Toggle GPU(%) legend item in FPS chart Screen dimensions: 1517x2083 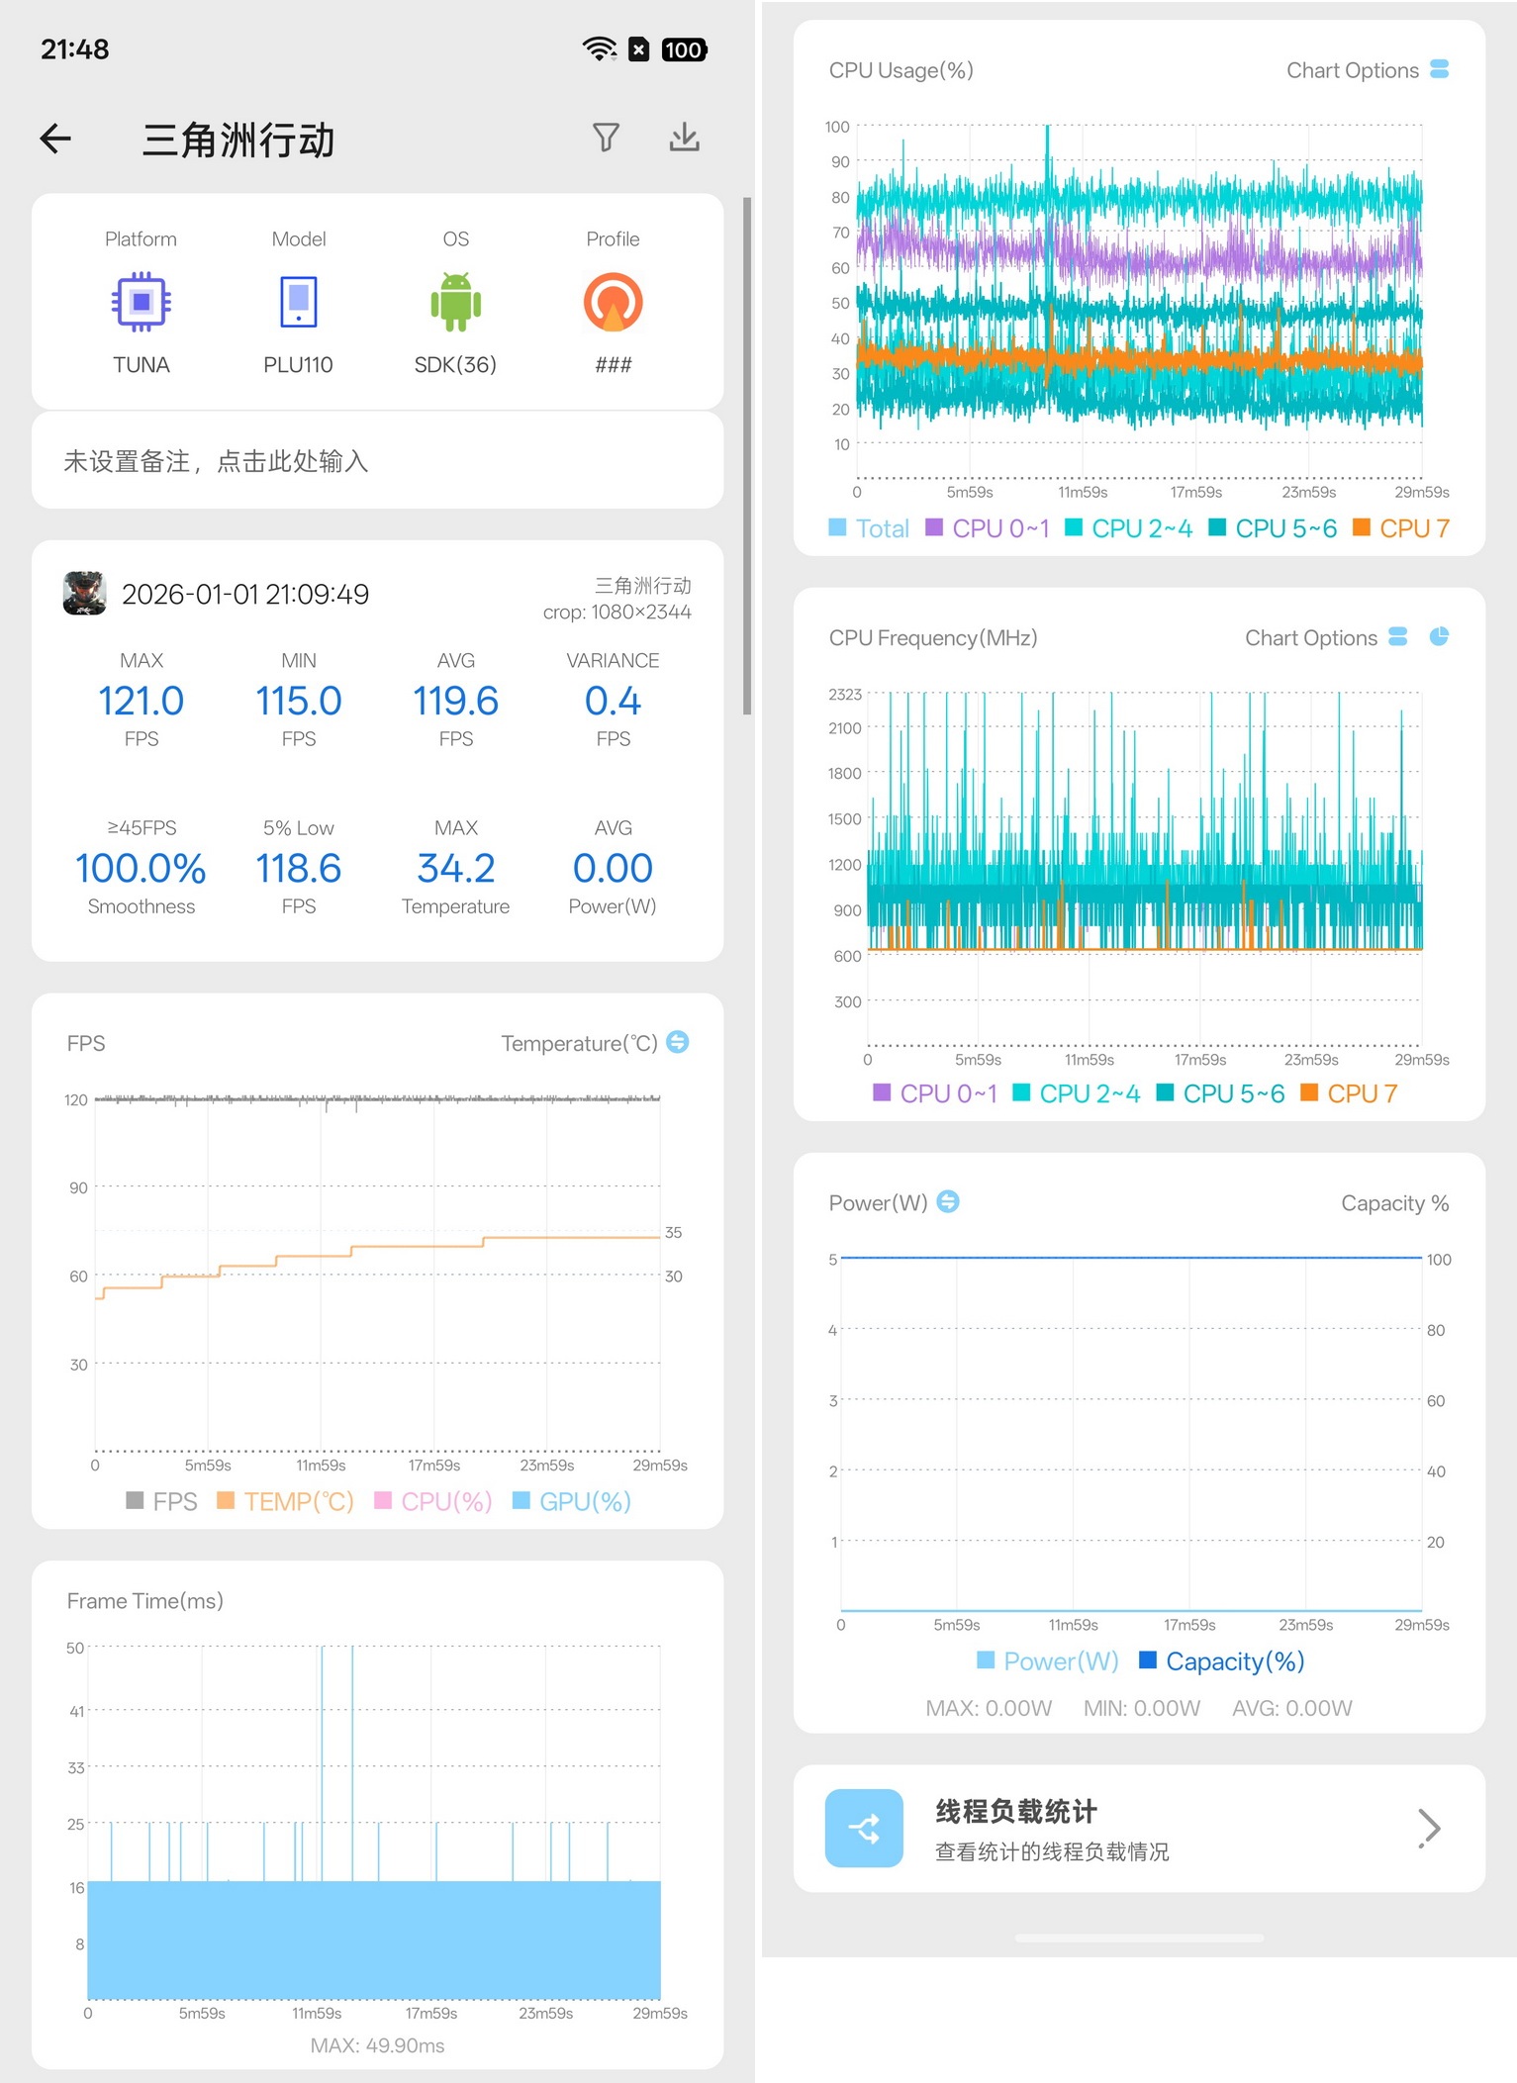pyautogui.click(x=572, y=1501)
